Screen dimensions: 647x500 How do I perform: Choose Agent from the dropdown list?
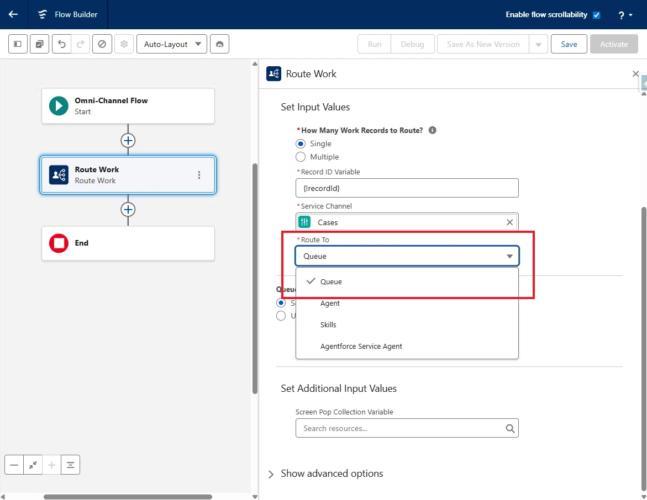pyautogui.click(x=407, y=304)
